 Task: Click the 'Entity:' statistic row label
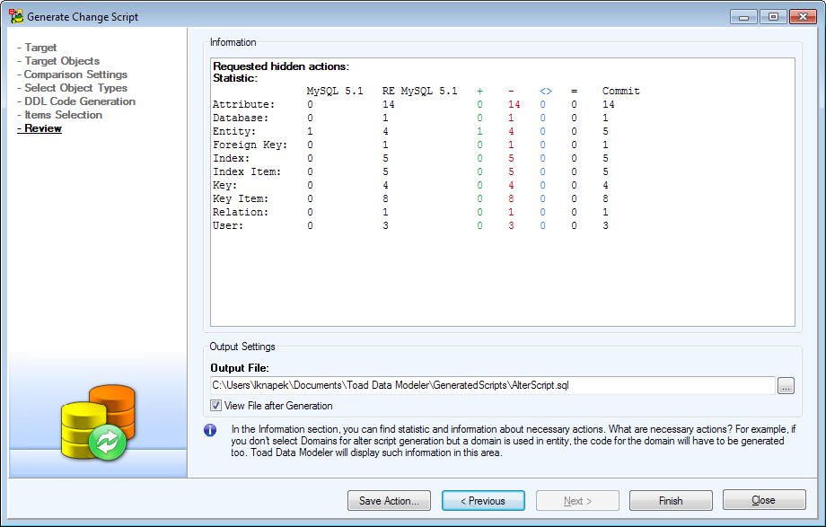234,131
